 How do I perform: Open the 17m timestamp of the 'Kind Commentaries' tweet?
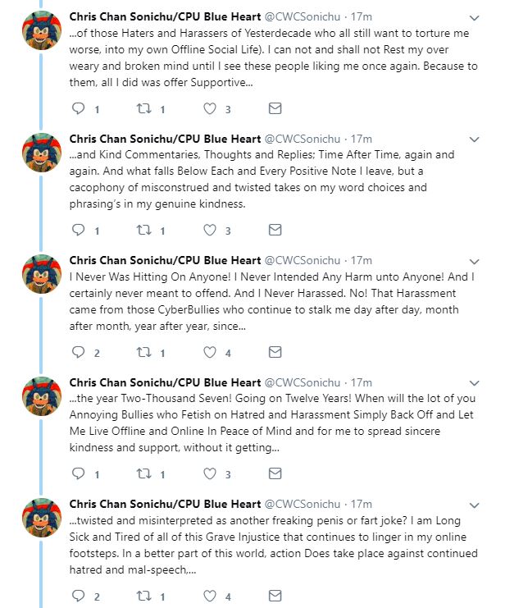point(362,139)
